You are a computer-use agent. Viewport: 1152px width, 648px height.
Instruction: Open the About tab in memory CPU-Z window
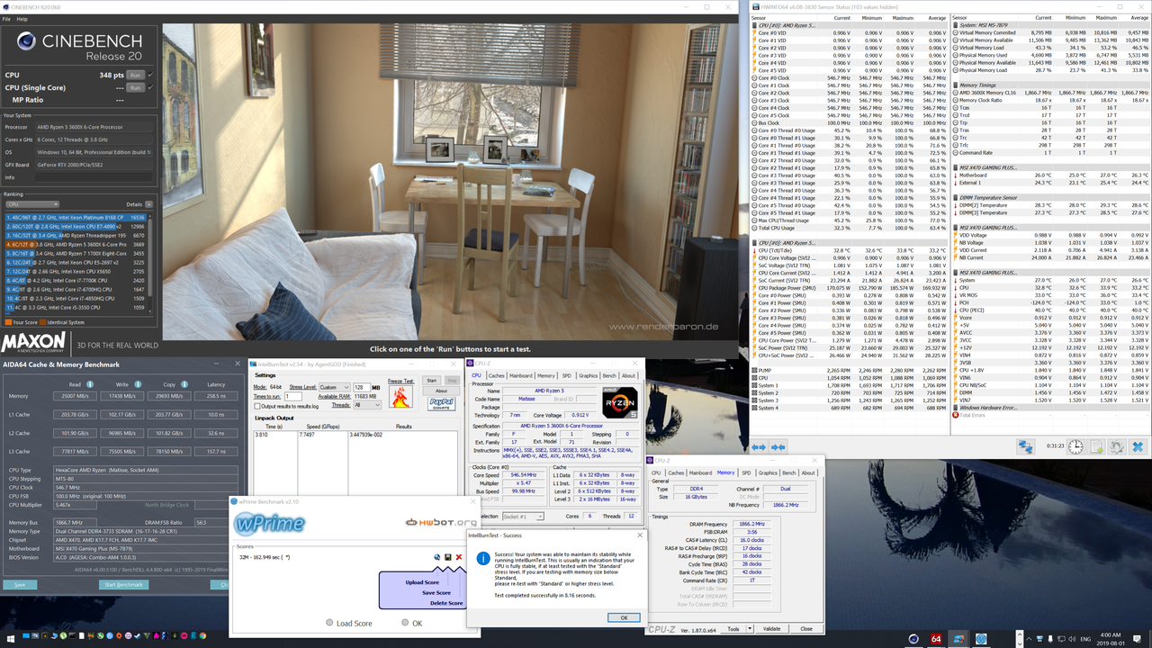coord(808,472)
